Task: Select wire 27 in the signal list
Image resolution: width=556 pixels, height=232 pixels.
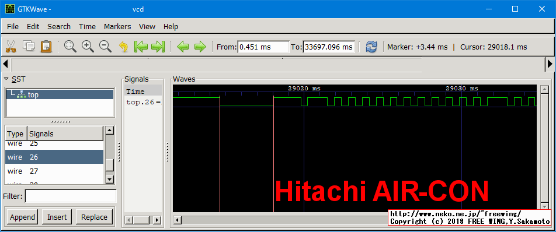Action: [54, 171]
